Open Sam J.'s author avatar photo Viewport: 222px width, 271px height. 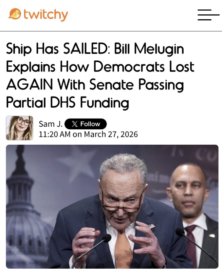click(20, 128)
